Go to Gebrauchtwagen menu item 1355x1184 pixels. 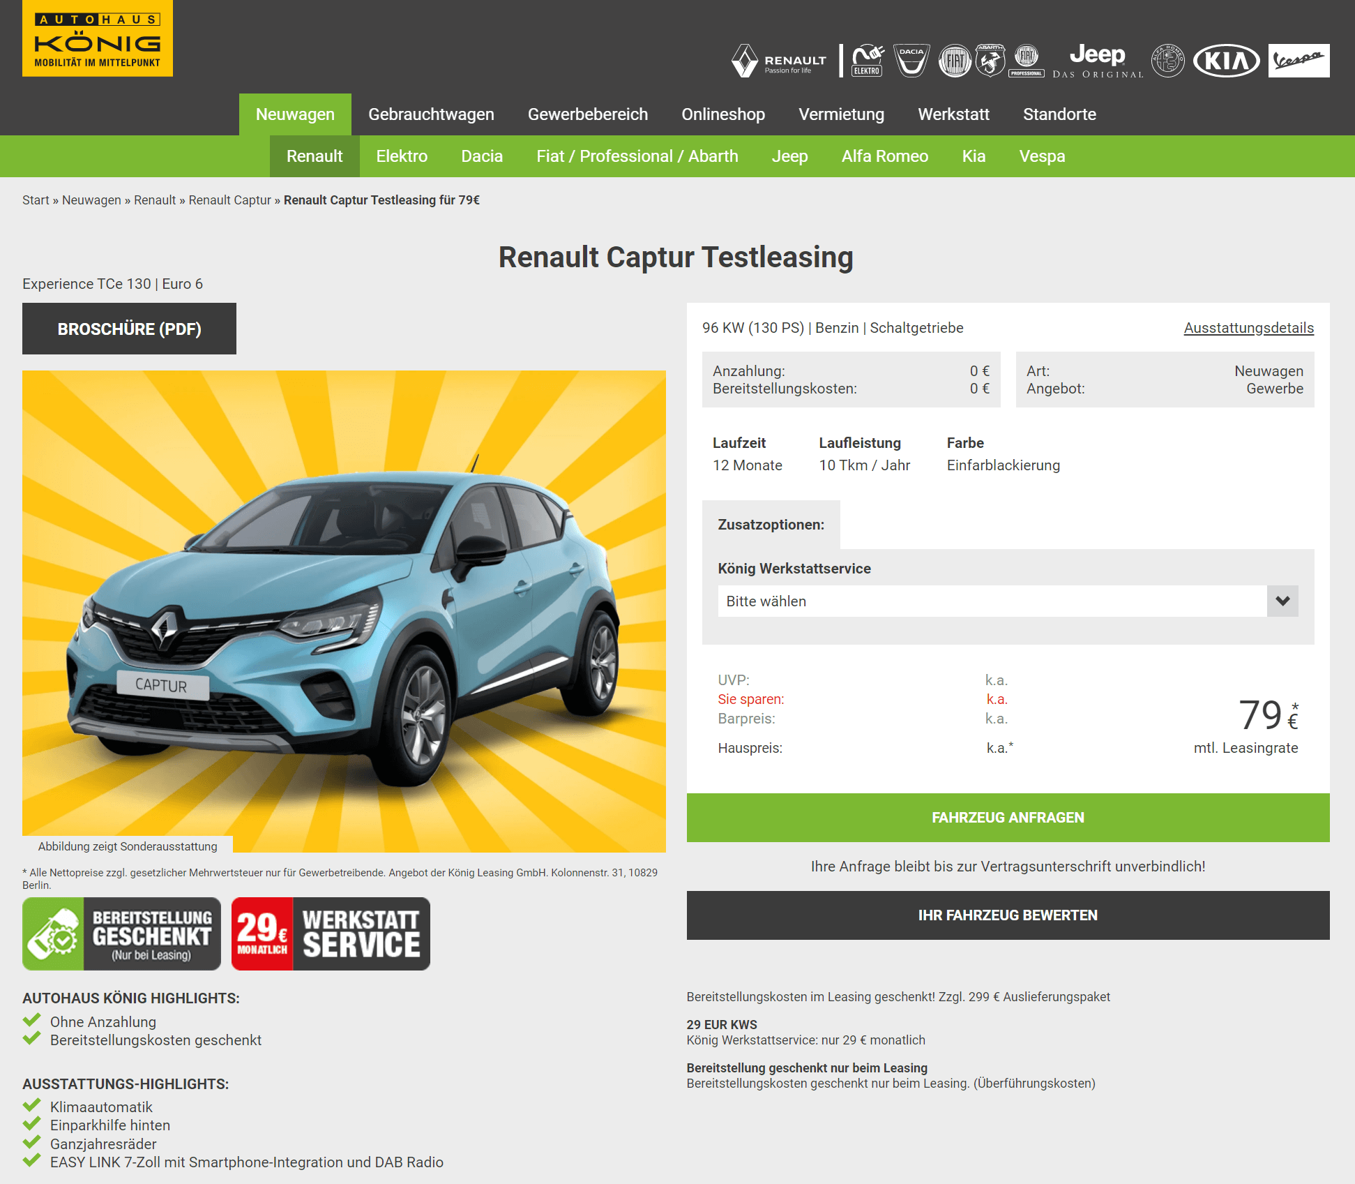point(431,114)
